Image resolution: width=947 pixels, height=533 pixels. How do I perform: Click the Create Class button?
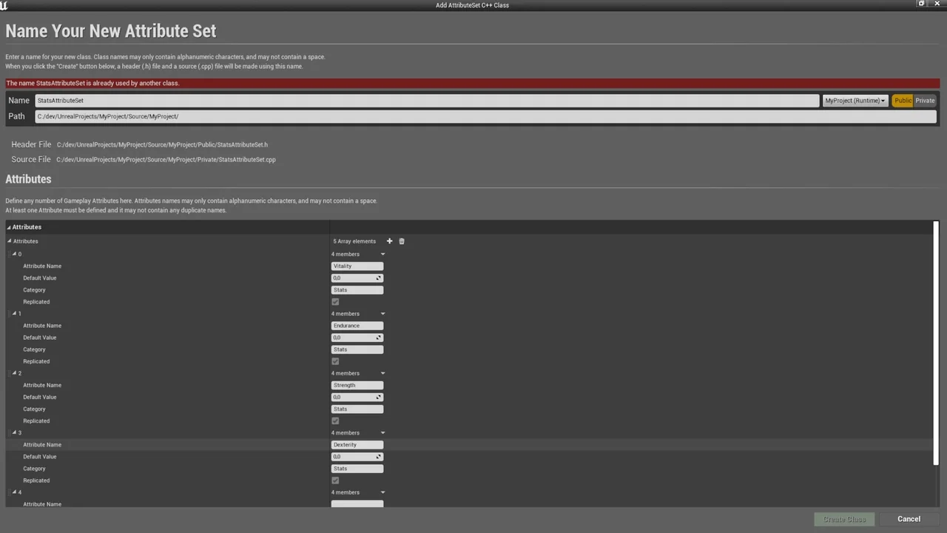844,519
